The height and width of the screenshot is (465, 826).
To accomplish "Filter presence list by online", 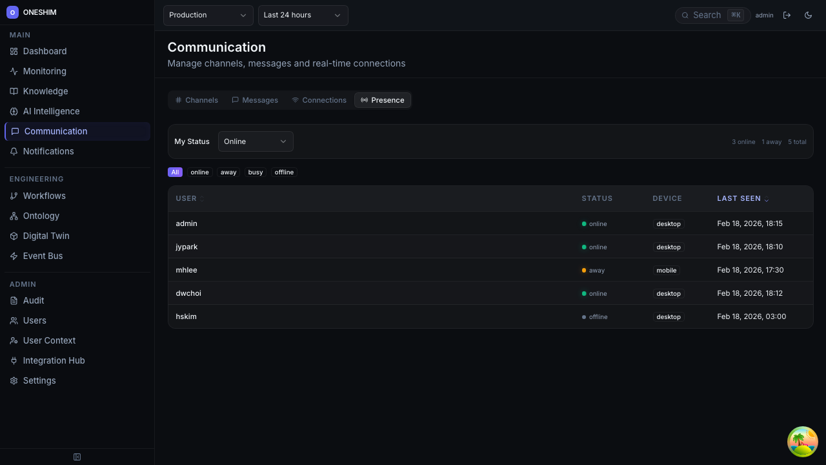I will pyautogui.click(x=199, y=172).
